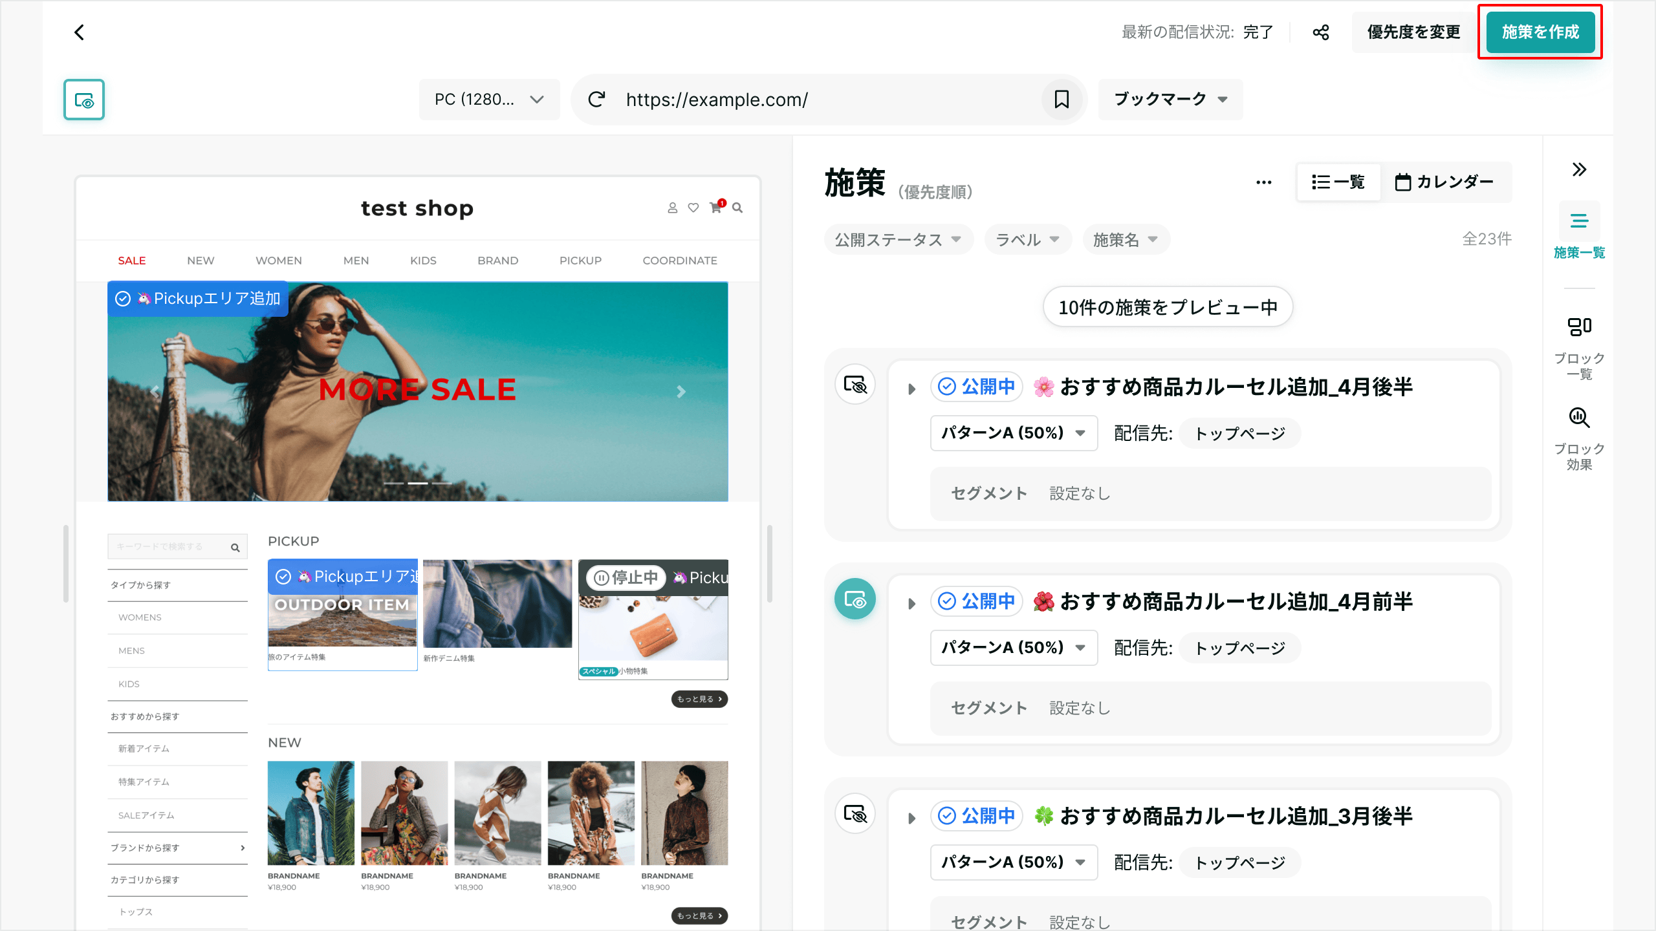Viewport: 1656px width, 931px height.
Task: Toggle preview for 4月後半 campaign
Action: (x=855, y=385)
